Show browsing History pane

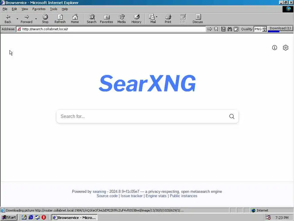coord(136,19)
